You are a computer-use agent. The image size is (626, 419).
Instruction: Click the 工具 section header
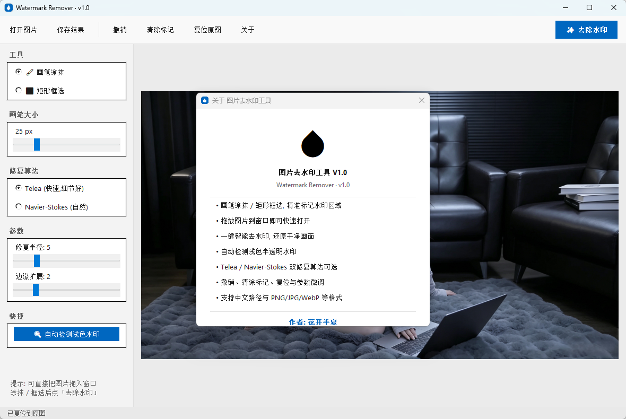coord(16,55)
